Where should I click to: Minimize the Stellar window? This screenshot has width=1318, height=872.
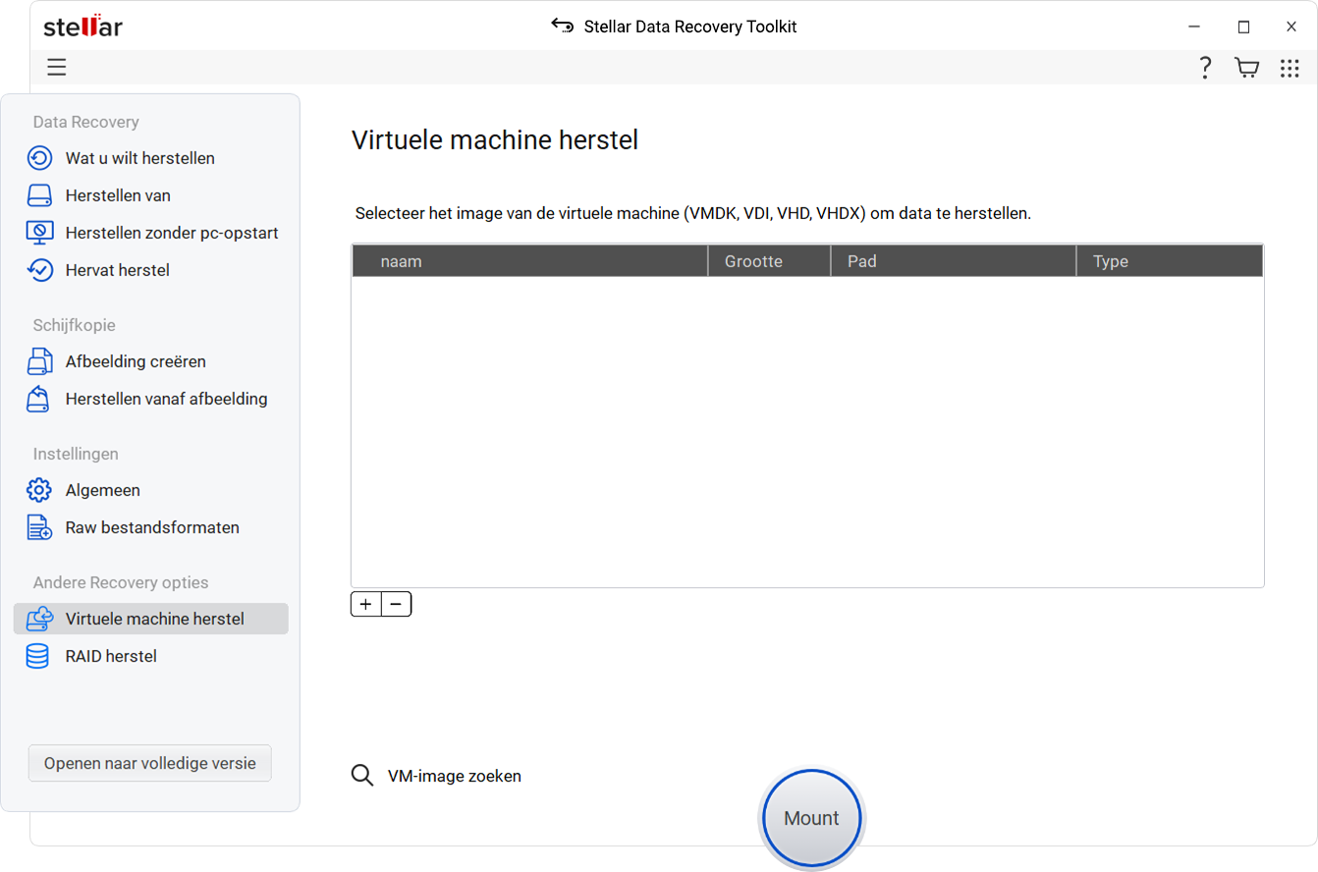1194,27
